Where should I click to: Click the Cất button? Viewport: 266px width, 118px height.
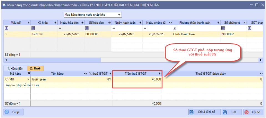point(231,112)
